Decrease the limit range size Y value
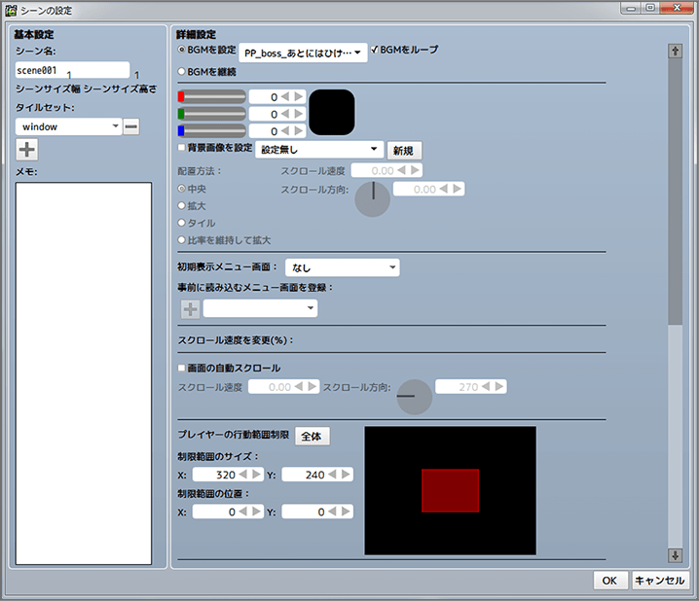Screen dimensions: 699x601 click(x=333, y=475)
